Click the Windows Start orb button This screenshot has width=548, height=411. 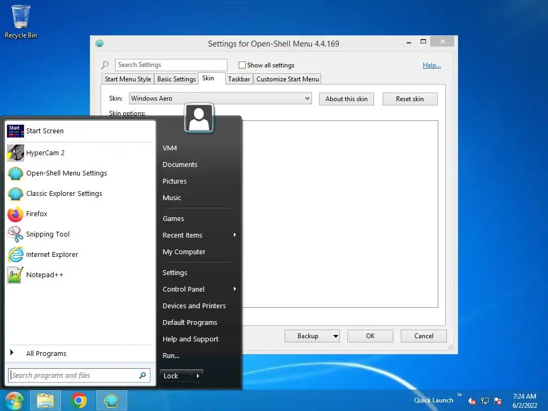coord(13,400)
